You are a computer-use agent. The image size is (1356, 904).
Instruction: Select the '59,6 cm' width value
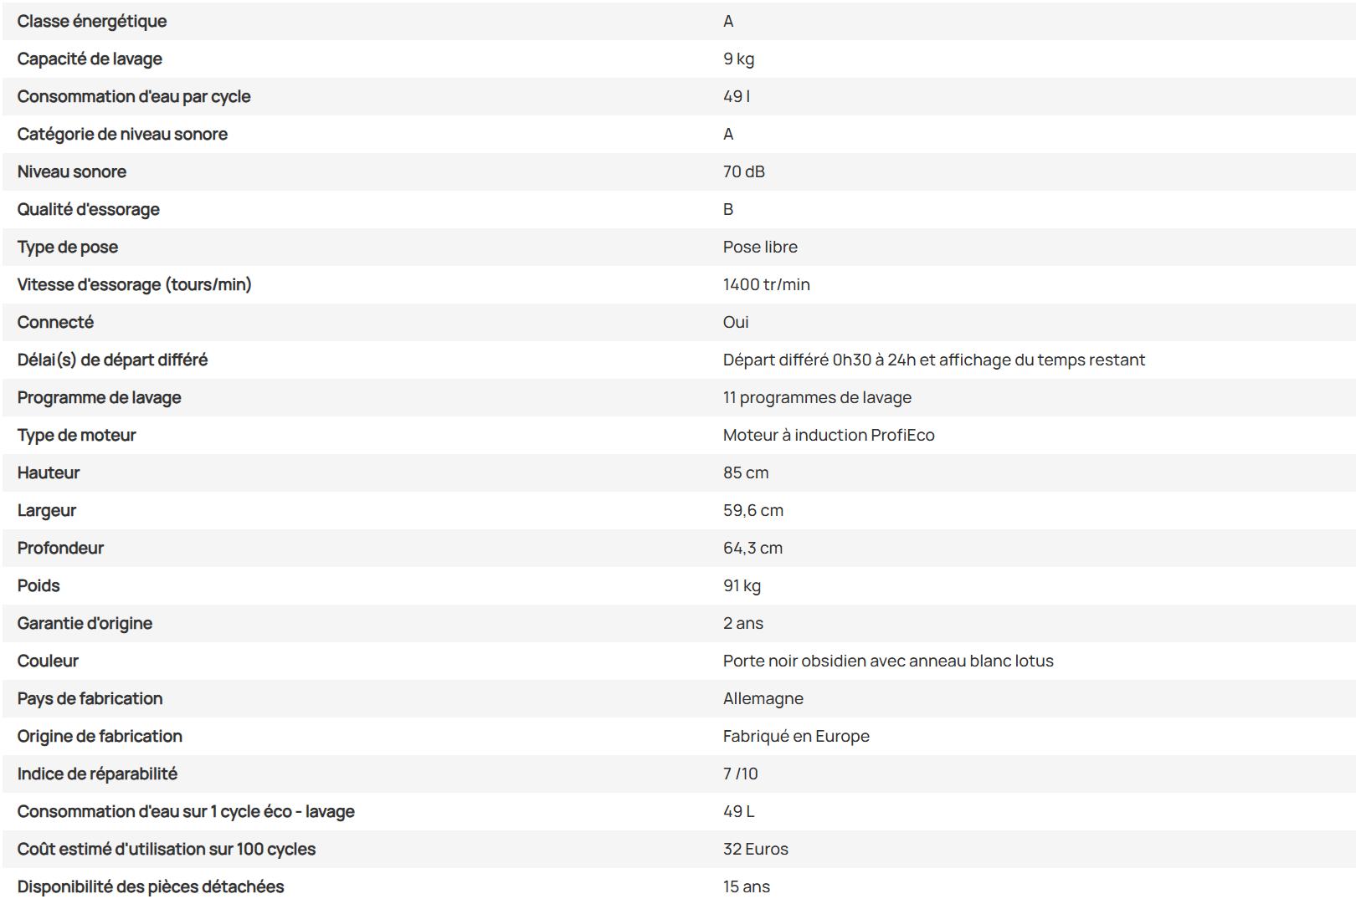753,511
